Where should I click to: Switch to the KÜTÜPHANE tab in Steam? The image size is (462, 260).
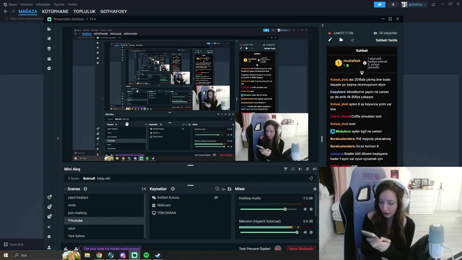pyautogui.click(x=55, y=12)
